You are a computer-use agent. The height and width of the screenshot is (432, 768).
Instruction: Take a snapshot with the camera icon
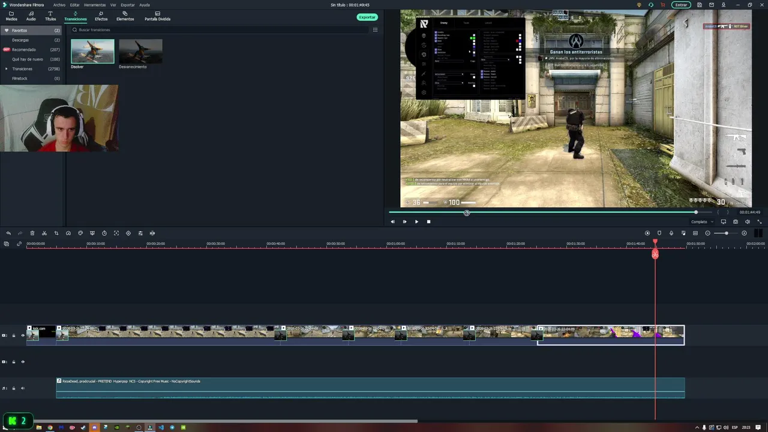pos(736,221)
